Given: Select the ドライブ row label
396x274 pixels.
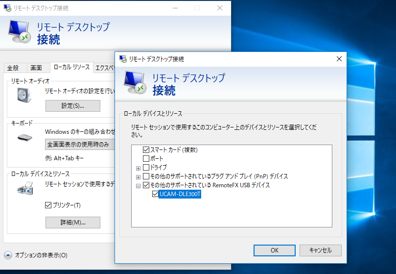Looking at the screenshot, I should click(x=159, y=168).
